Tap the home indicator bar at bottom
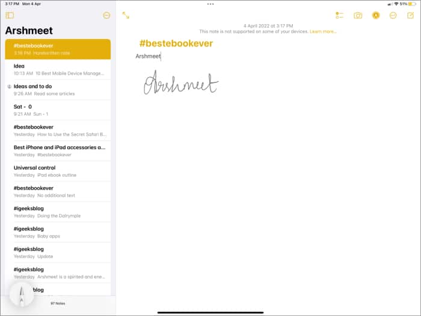 point(210,312)
